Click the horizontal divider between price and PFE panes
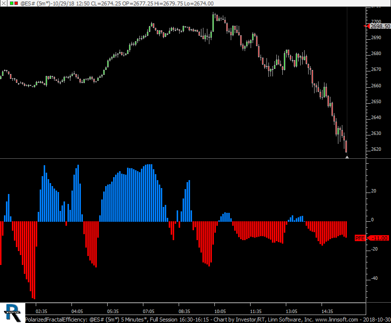 point(184,159)
